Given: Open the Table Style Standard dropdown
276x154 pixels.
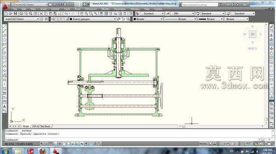Looking at the screenshot, I should click(224, 13).
